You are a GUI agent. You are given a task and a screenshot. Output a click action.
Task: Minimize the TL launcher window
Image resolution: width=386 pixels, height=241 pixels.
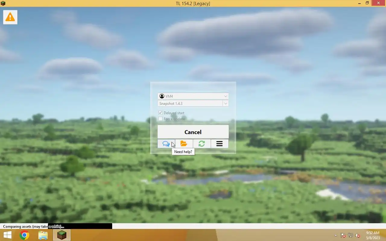tap(360, 3)
